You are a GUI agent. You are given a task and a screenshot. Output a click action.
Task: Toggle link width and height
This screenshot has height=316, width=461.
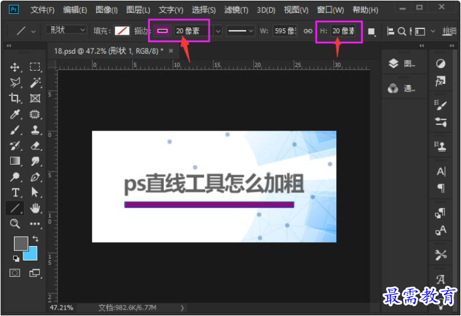pos(308,31)
